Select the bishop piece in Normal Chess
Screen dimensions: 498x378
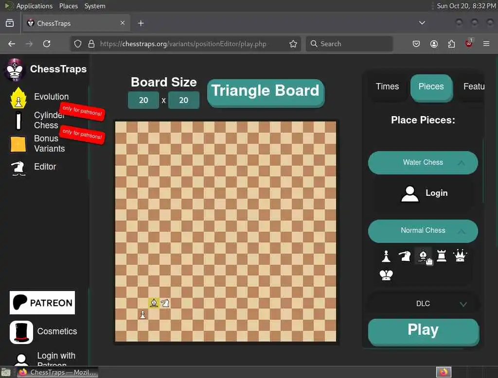click(423, 256)
